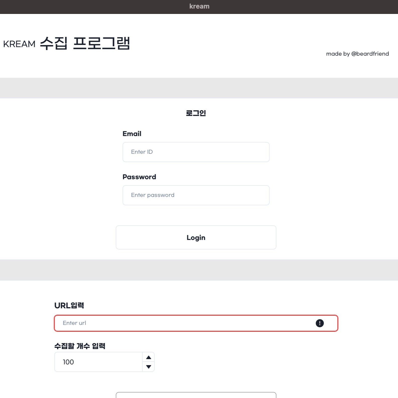Focus the Password input field
This screenshot has width=398, height=398.
tap(196, 195)
